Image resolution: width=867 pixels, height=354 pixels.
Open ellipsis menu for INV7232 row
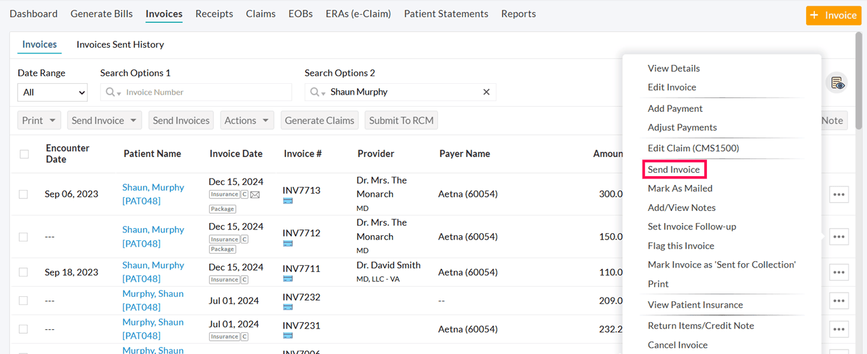pyautogui.click(x=838, y=301)
